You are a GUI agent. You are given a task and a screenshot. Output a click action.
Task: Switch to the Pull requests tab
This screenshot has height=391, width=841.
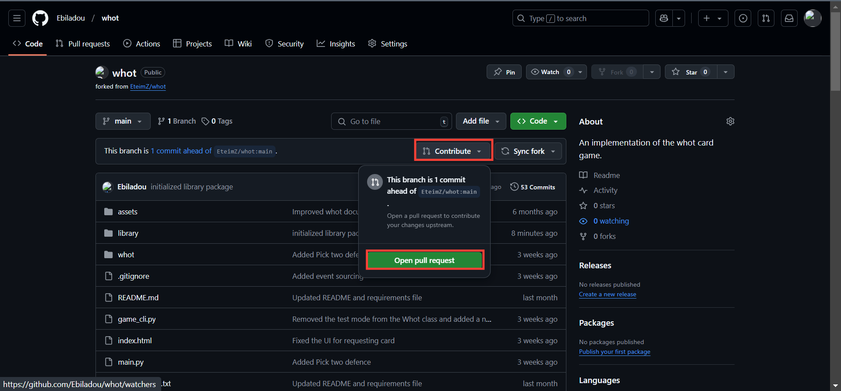[83, 44]
